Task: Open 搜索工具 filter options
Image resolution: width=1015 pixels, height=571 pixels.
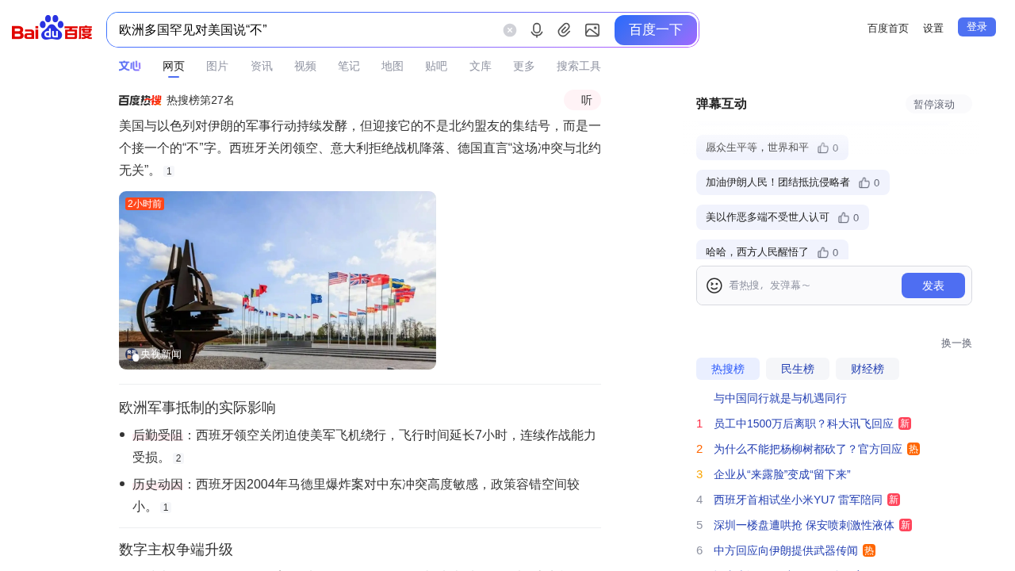Action: [578, 66]
